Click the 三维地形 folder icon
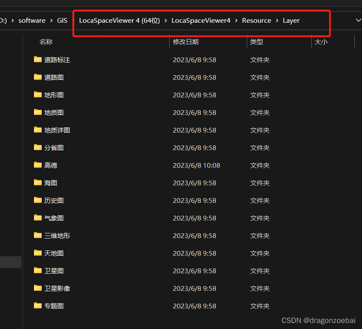This screenshot has height=329, width=362. (38, 235)
